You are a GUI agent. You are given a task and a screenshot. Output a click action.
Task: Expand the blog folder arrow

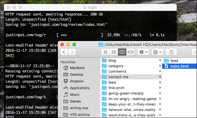click(160, 60)
